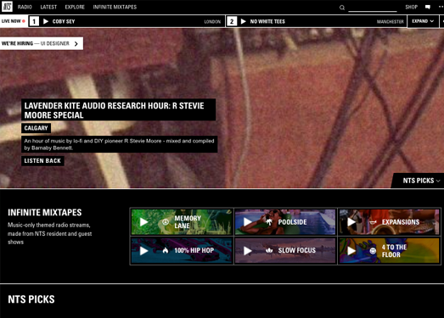Image resolution: width=444 pixels, height=318 pixels.
Task: Open the chat speech bubble icon
Action: pyautogui.click(x=428, y=7)
